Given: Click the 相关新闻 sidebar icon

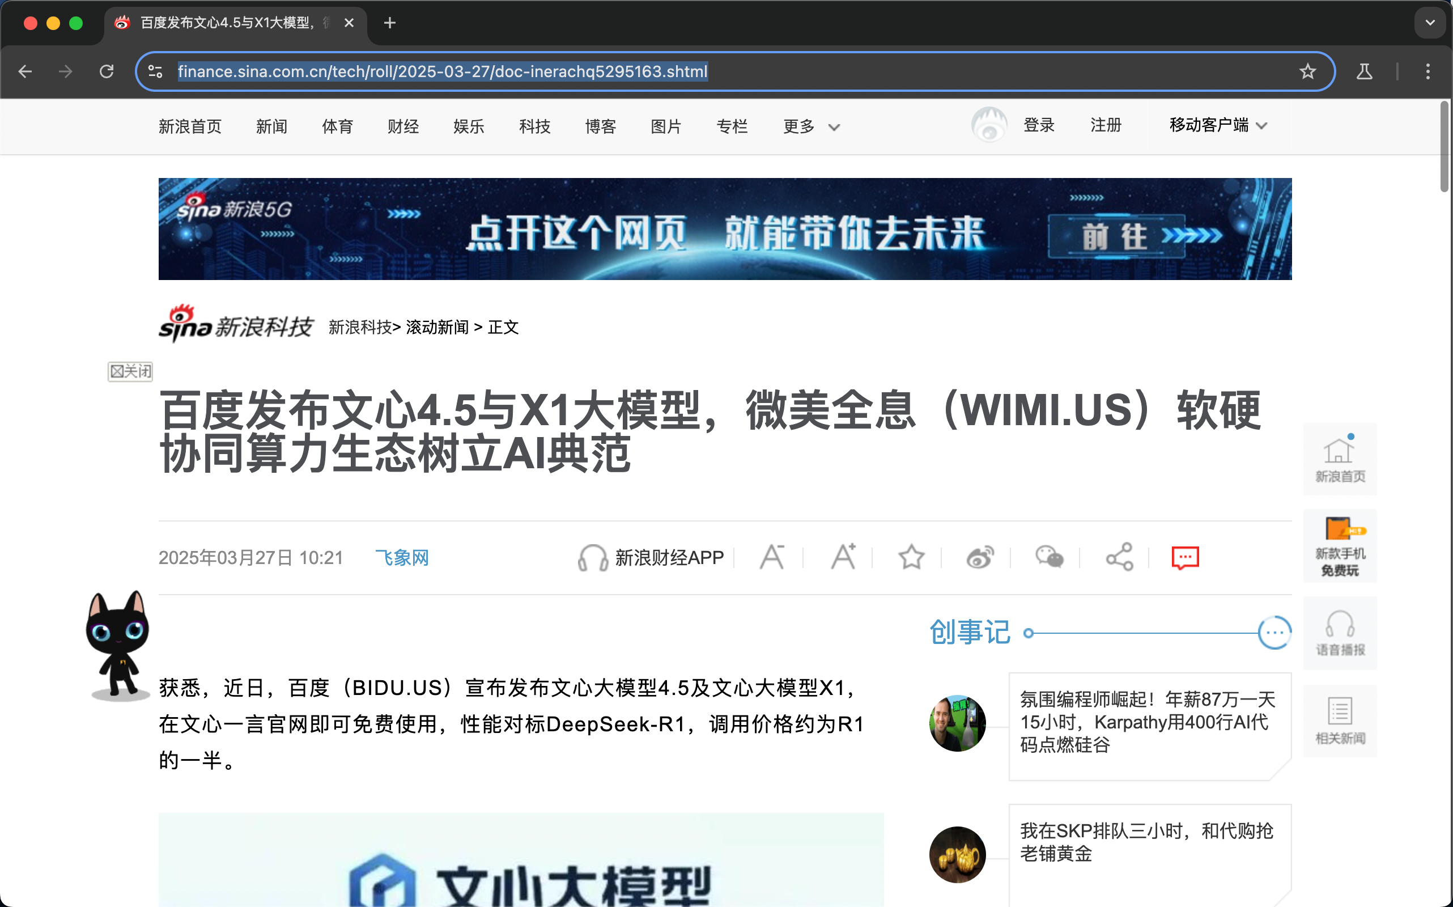Looking at the screenshot, I should [x=1340, y=720].
